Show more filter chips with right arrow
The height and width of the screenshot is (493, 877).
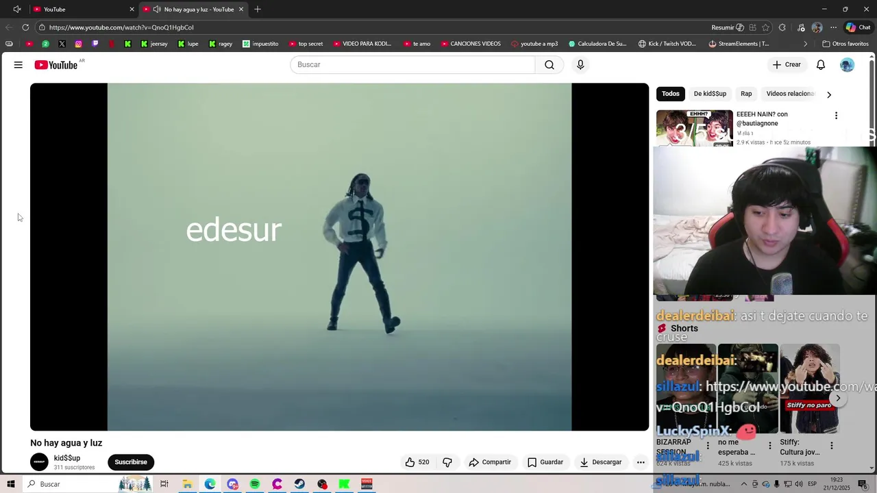click(829, 94)
